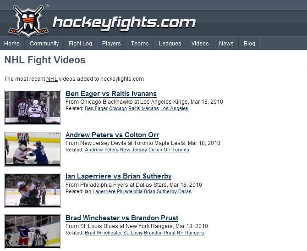Open the Ben Eager vs Raitis Ivanans video thumbnail
307x251 pixels.
[x=33, y=107]
